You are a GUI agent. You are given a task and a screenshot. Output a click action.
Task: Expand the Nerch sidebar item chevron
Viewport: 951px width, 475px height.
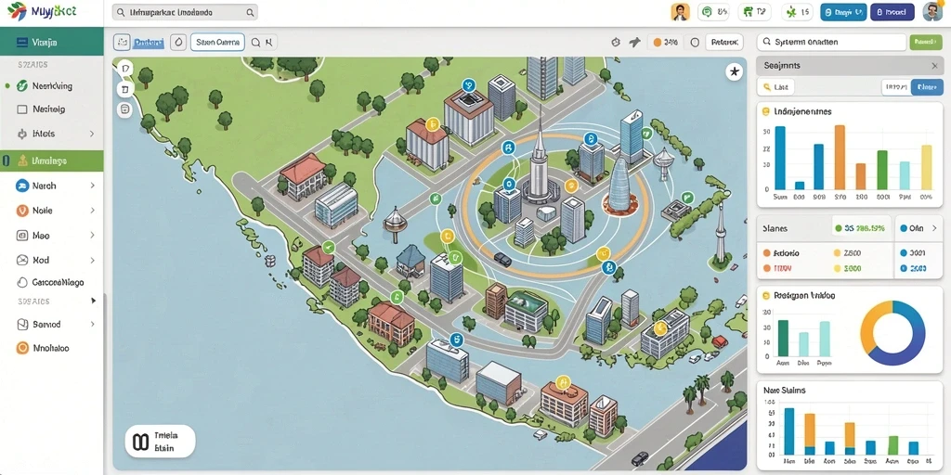(x=92, y=186)
